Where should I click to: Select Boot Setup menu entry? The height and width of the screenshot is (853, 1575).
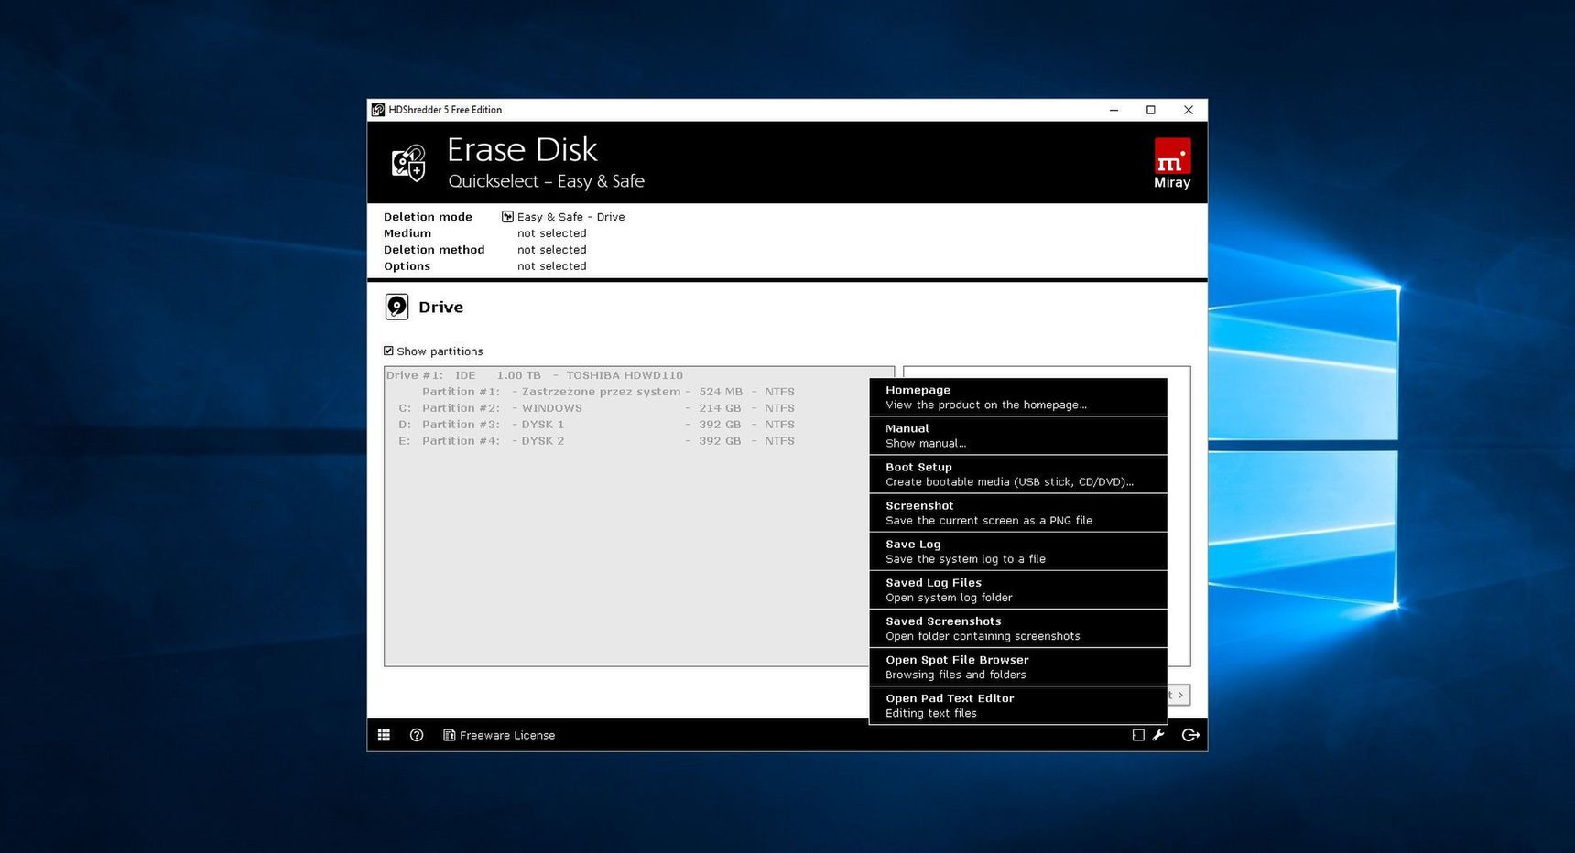point(1018,474)
